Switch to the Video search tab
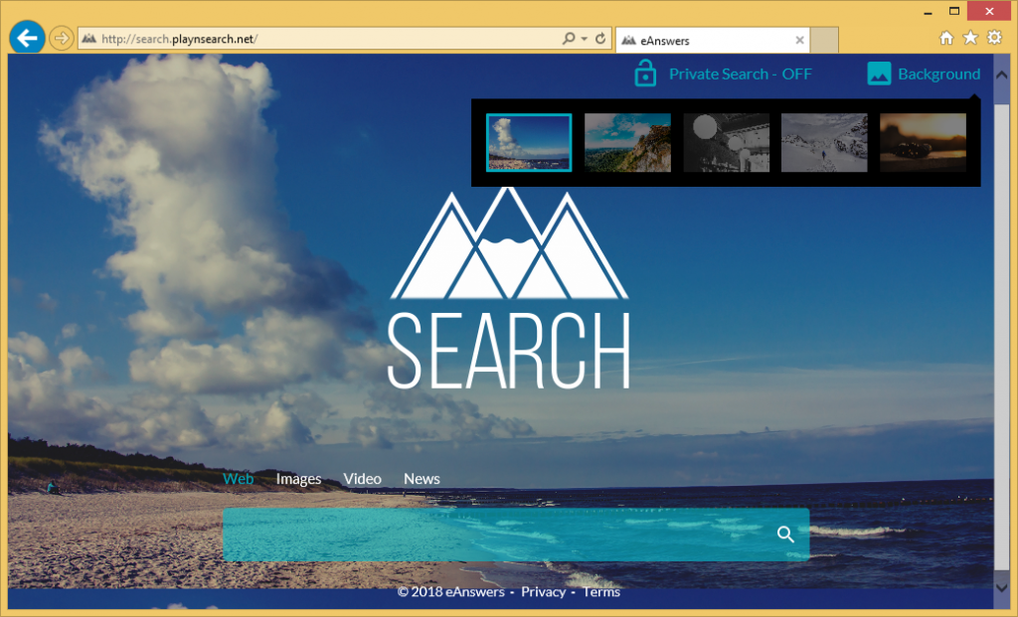The width and height of the screenshot is (1018, 617). pos(362,479)
